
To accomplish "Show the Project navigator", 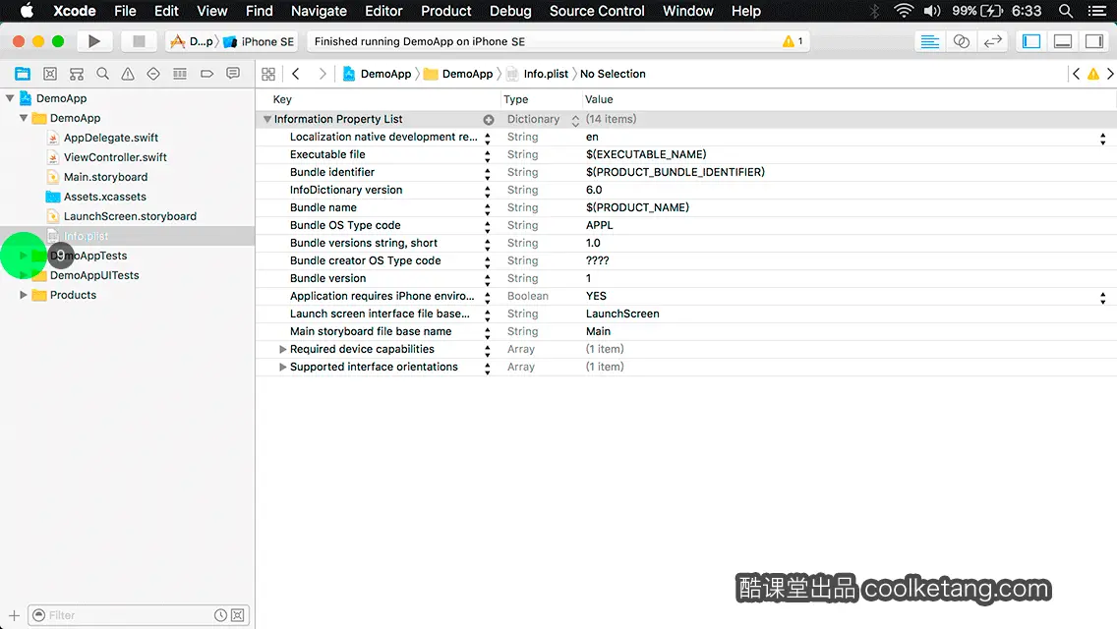I will (x=23, y=74).
